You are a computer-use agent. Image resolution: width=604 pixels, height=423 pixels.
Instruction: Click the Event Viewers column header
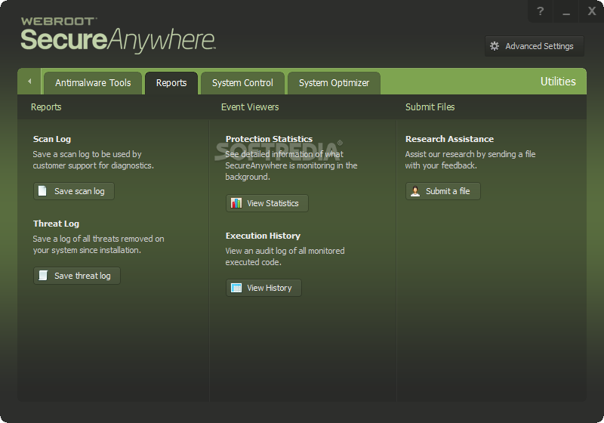tap(250, 107)
